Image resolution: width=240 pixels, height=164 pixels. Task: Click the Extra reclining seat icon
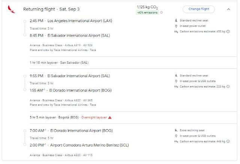pos(176,130)
